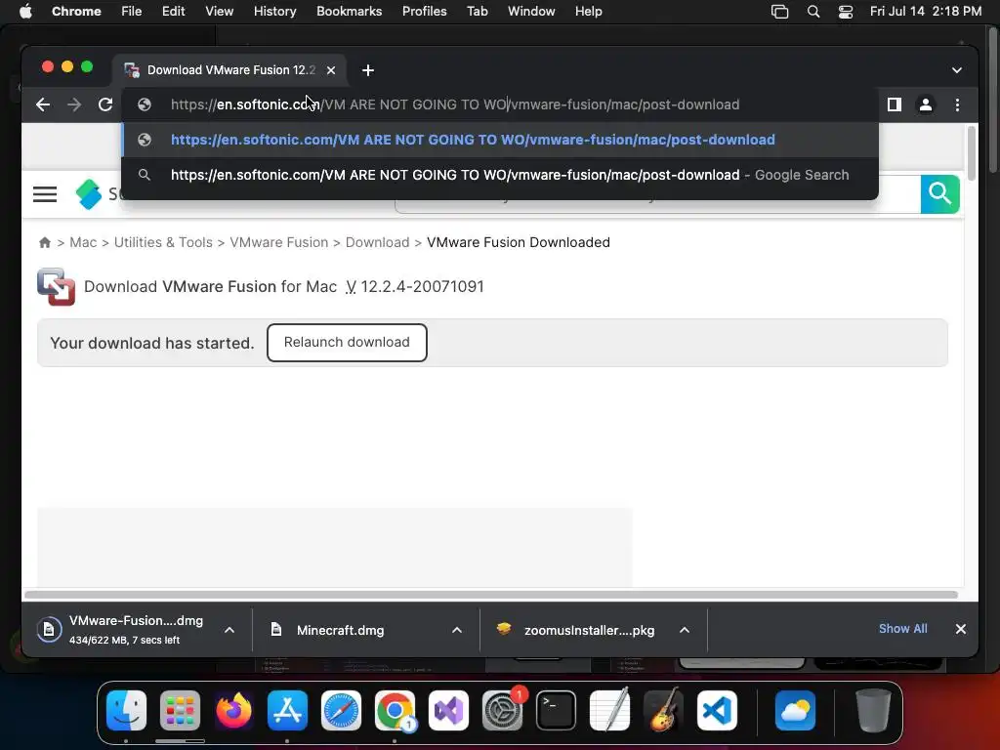This screenshot has width=1000, height=750.
Task: Click VMware Fusion breadcrumb link
Action: [x=278, y=242]
